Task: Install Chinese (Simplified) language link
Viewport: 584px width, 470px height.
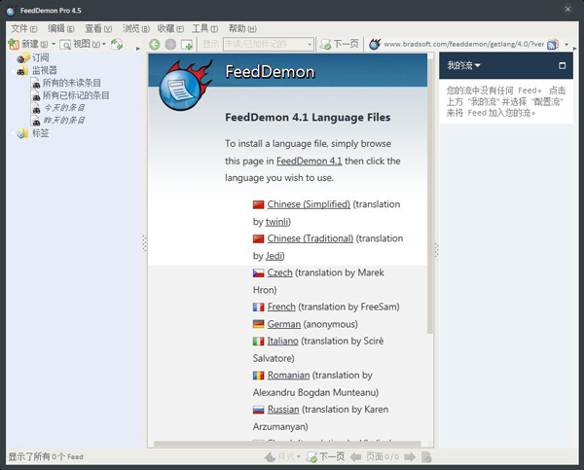Action: click(309, 204)
